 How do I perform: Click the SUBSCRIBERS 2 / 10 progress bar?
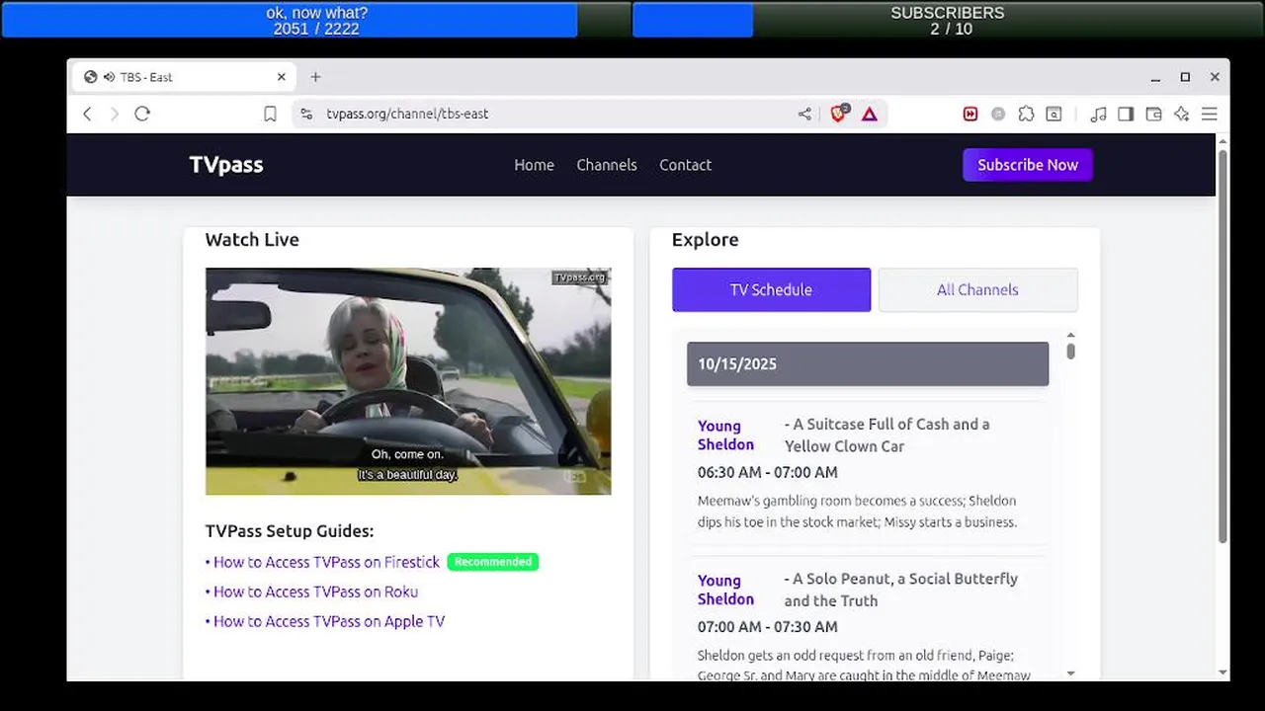pos(948,20)
